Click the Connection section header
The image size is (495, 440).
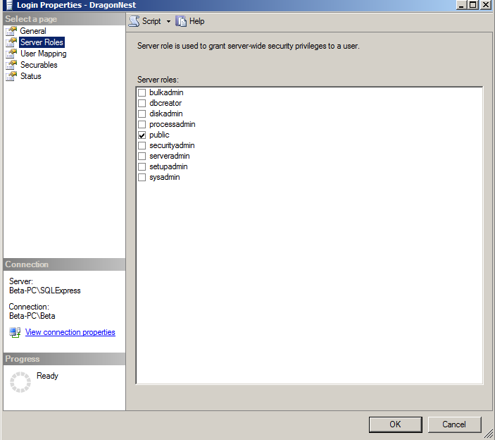[64, 264]
